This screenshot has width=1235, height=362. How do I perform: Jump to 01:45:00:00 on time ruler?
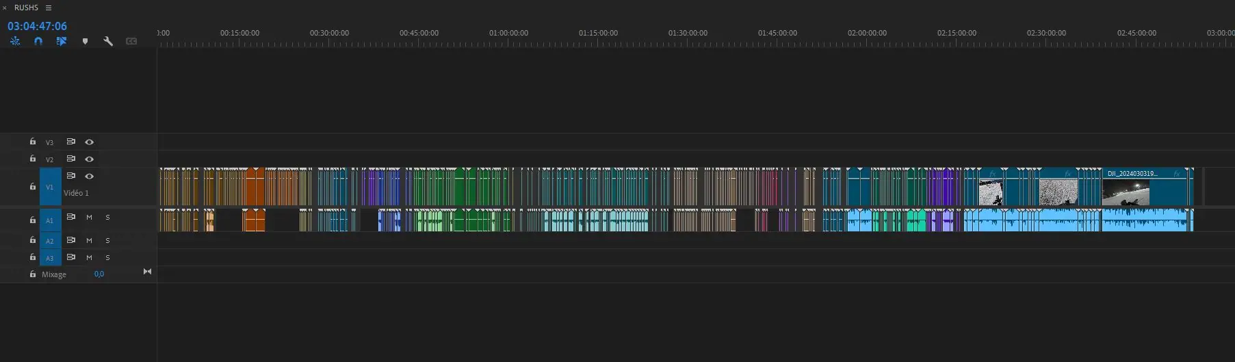[777, 33]
